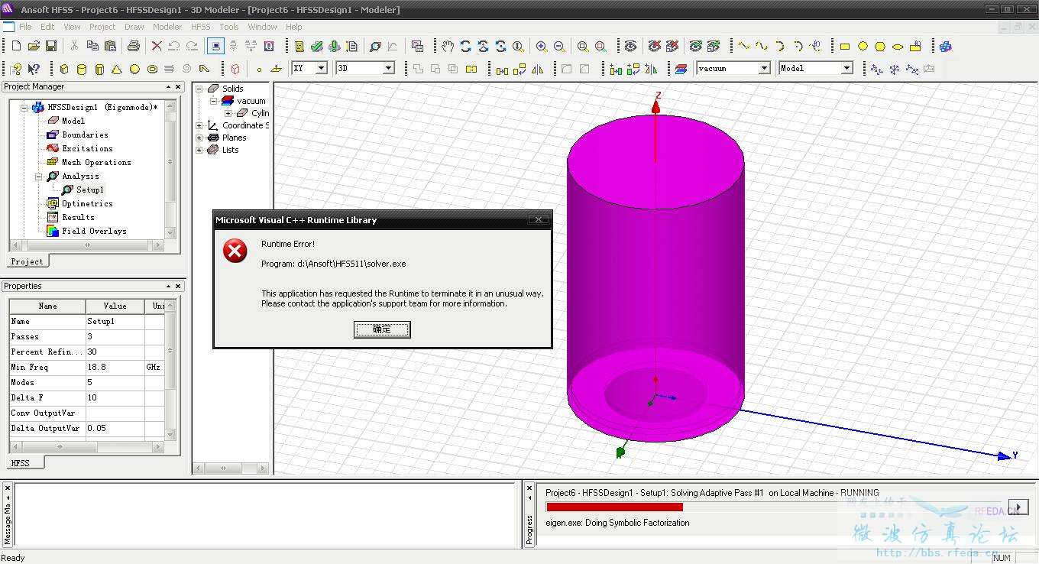
Task: Collapse the Solids node in model tree
Action: [199, 89]
